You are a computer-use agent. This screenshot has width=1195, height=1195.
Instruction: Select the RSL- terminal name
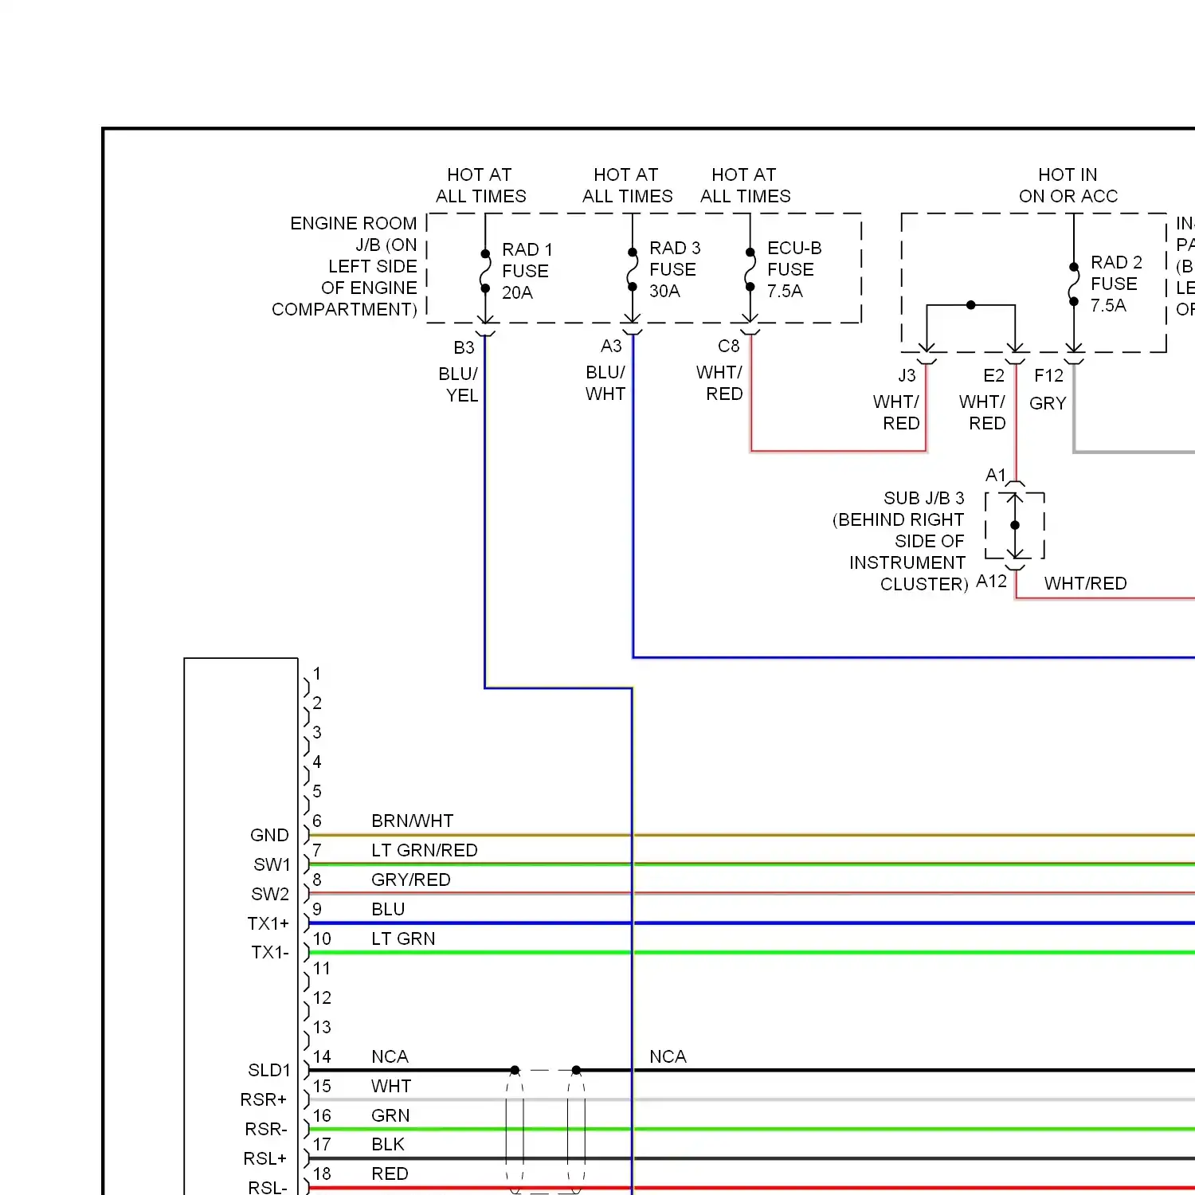(x=268, y=1187)
